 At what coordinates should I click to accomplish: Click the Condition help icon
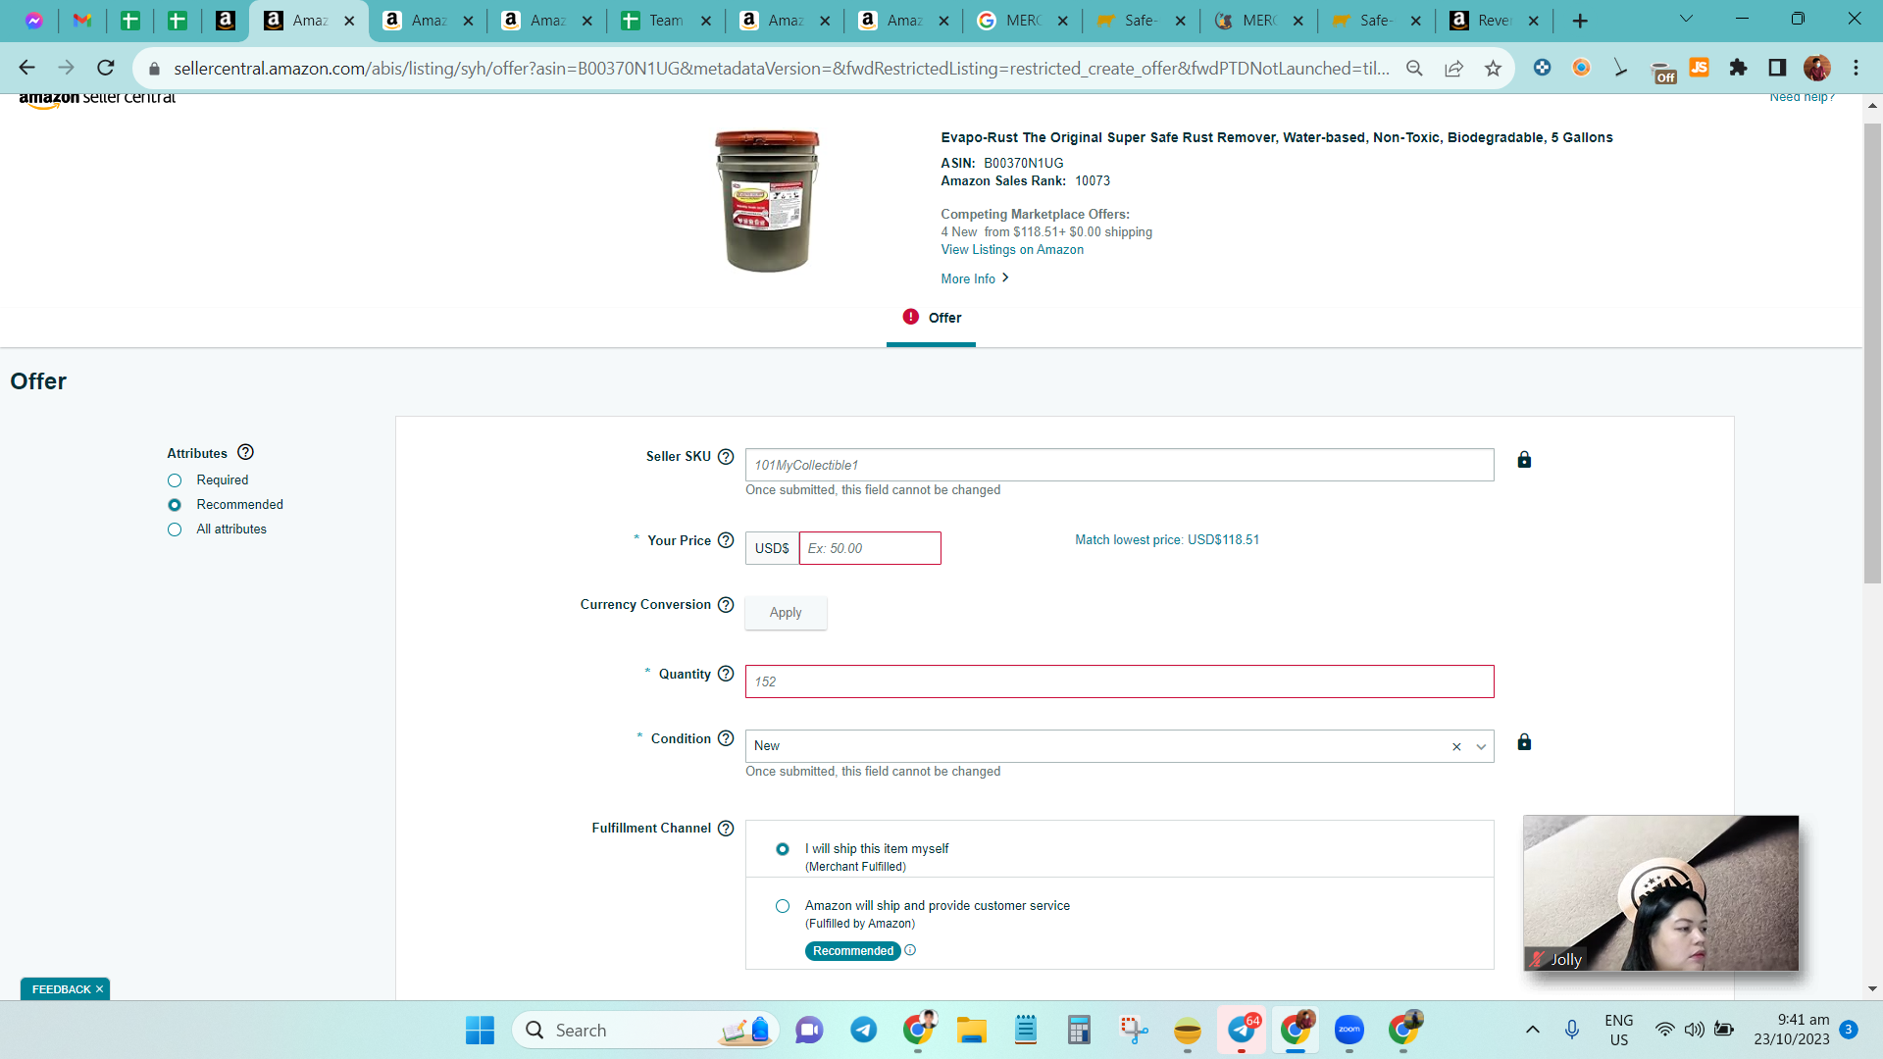726,738
